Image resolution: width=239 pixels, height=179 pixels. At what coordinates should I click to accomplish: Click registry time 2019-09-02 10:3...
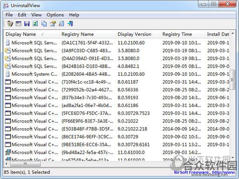pyautogui.click(x=182, y=137)
